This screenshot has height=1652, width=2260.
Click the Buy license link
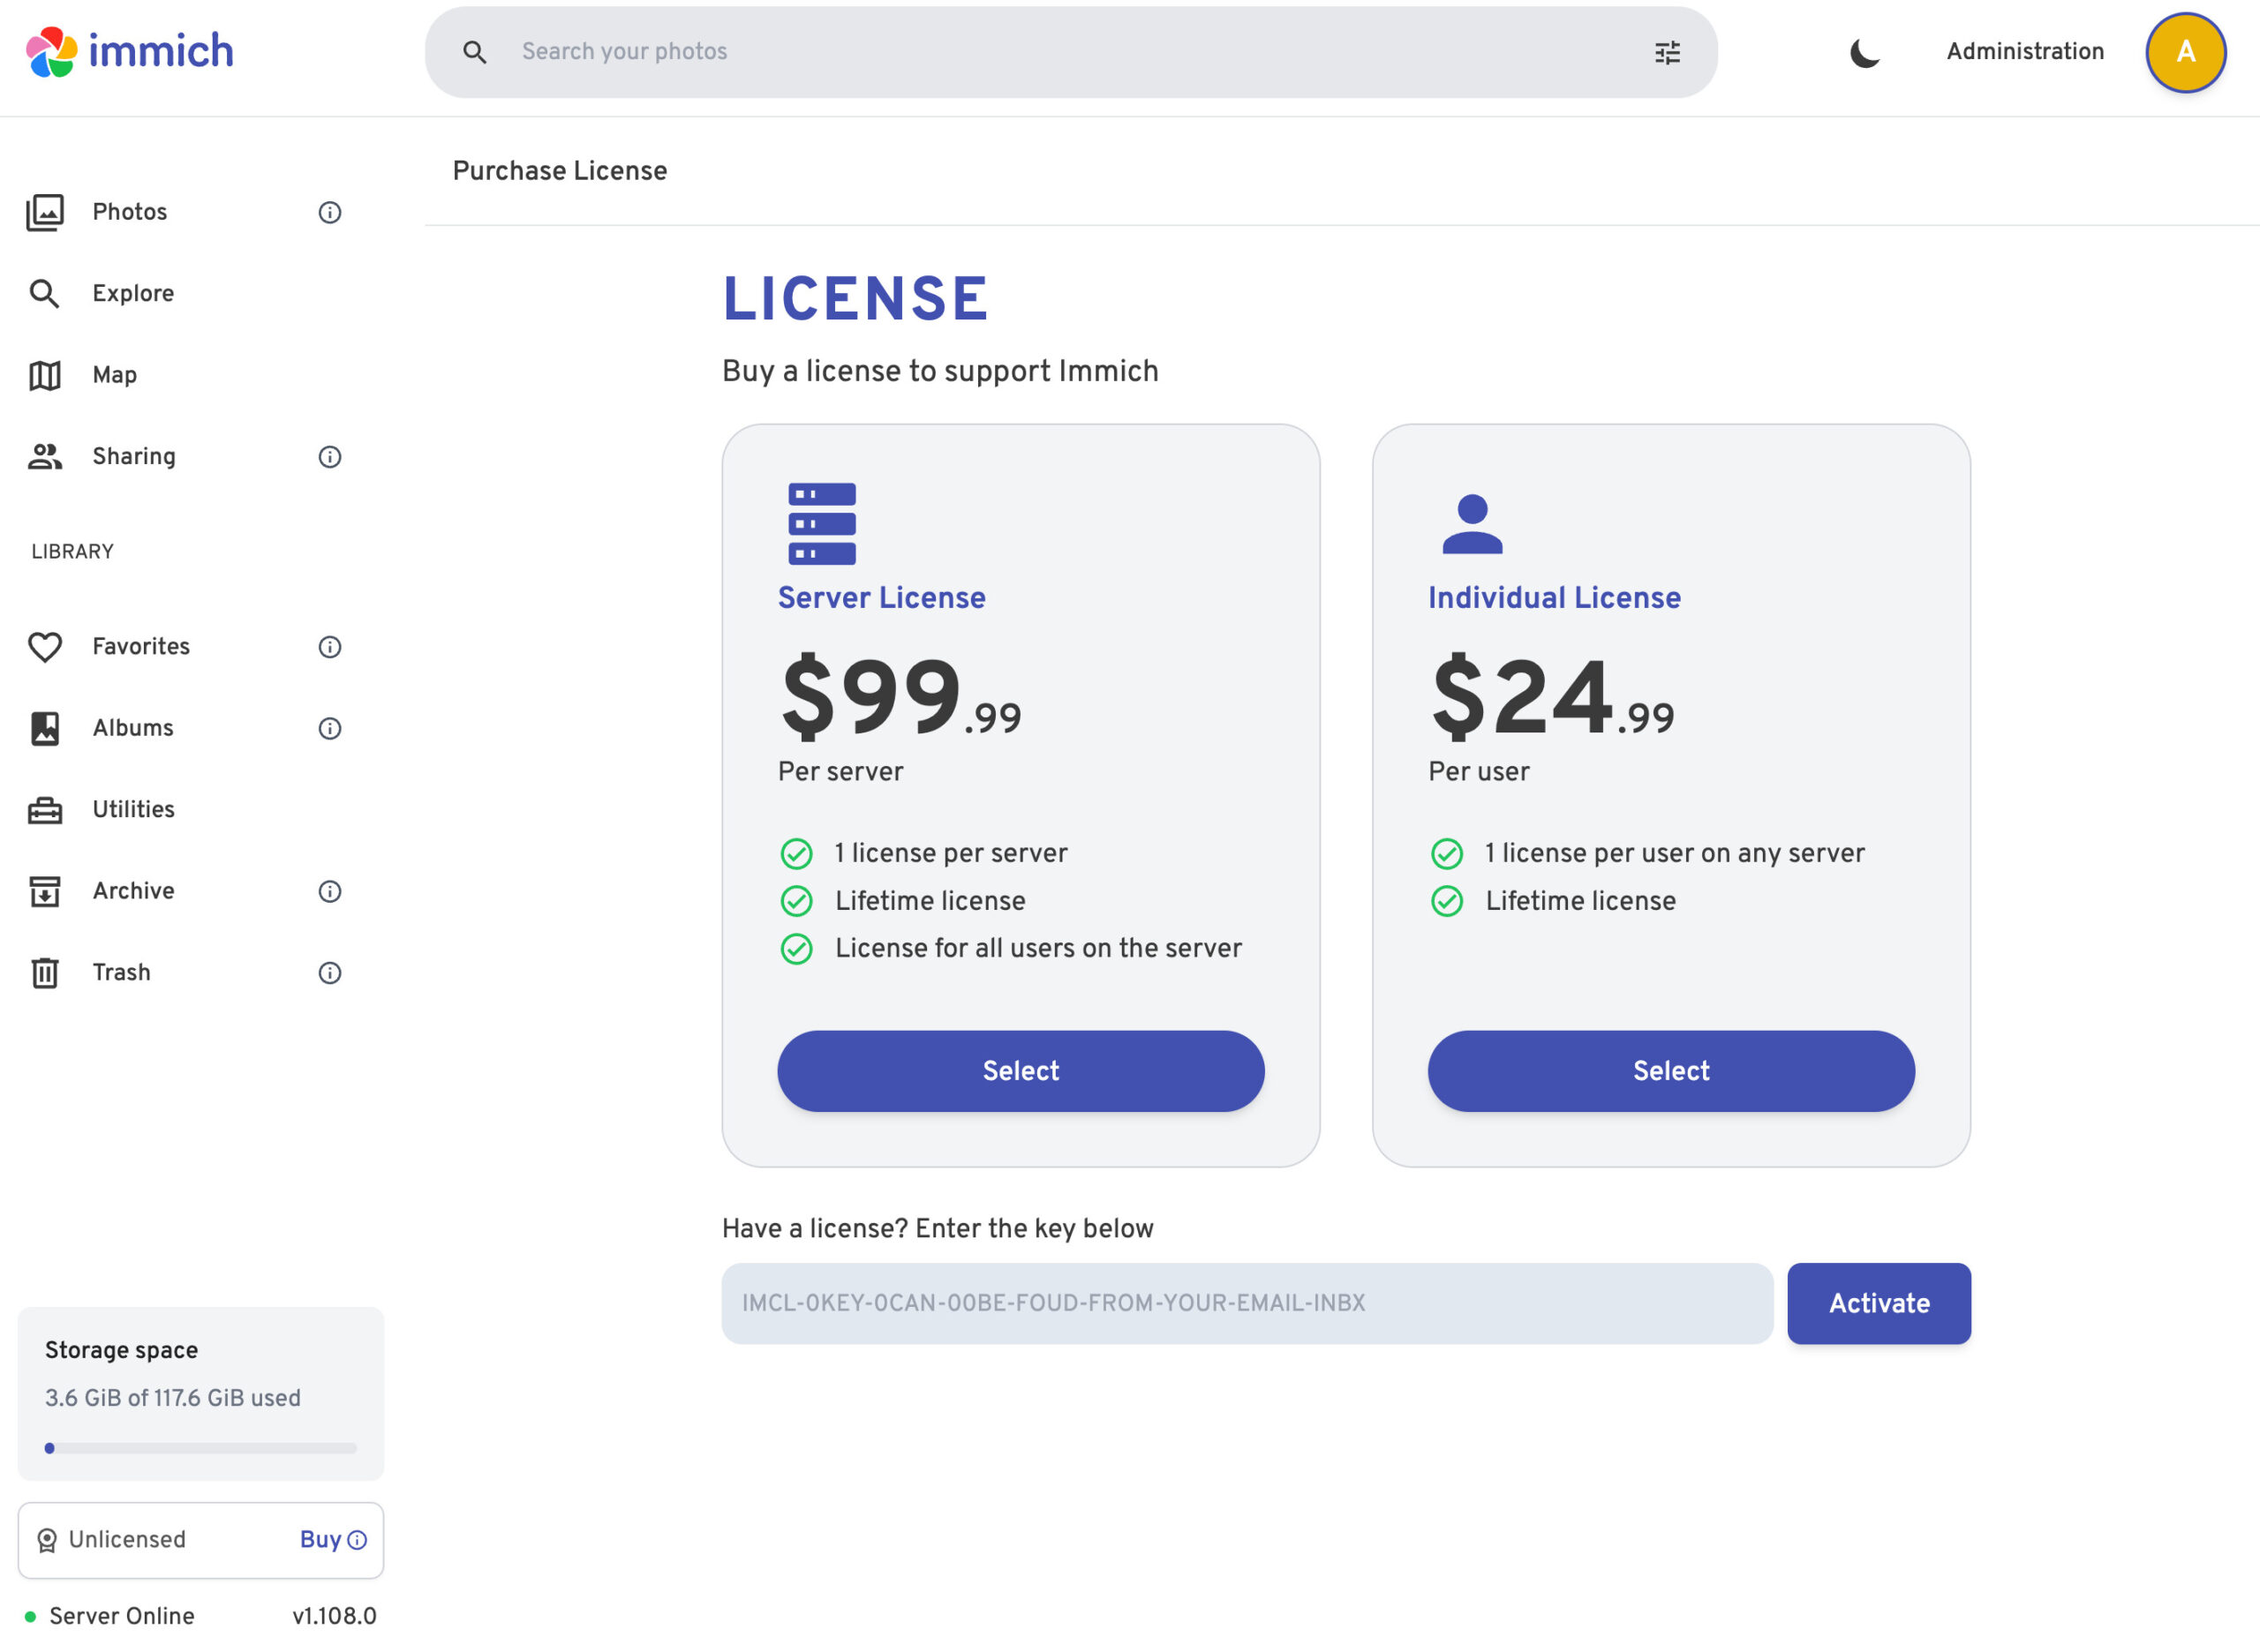pos(333,1540)
